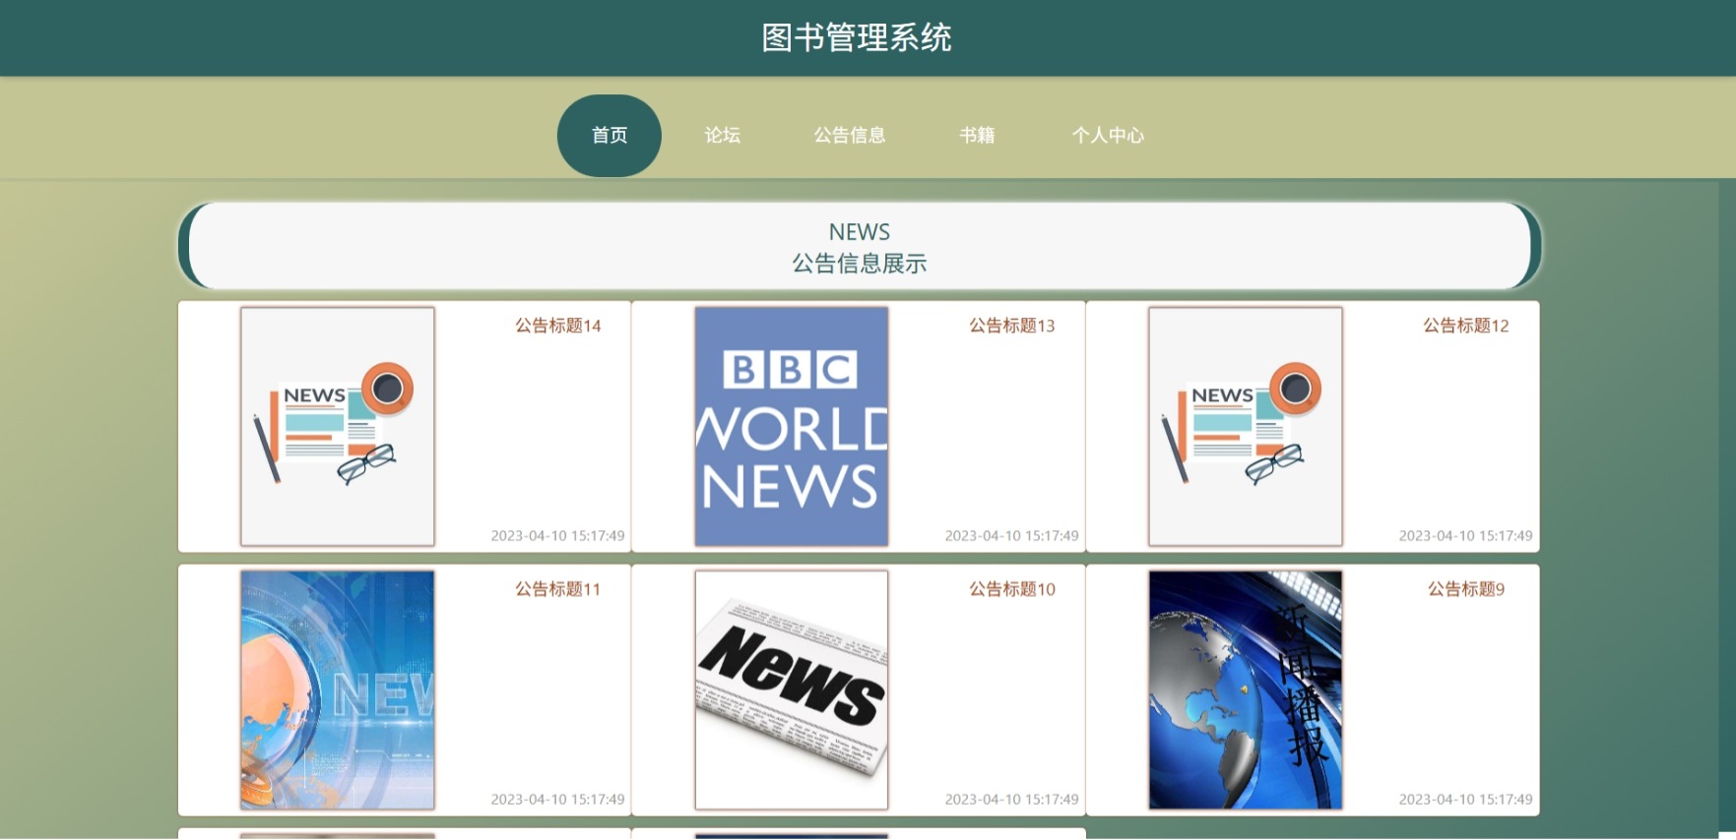Switch to the 书籍 tab
Viewport: 1736px width, 840px height.
coord(977,136)
